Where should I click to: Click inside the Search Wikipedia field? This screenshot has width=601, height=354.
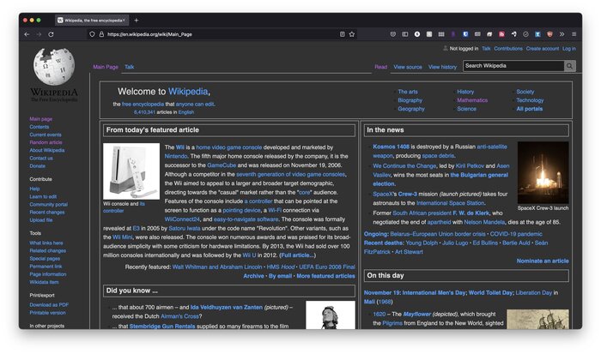click(513, 66)
